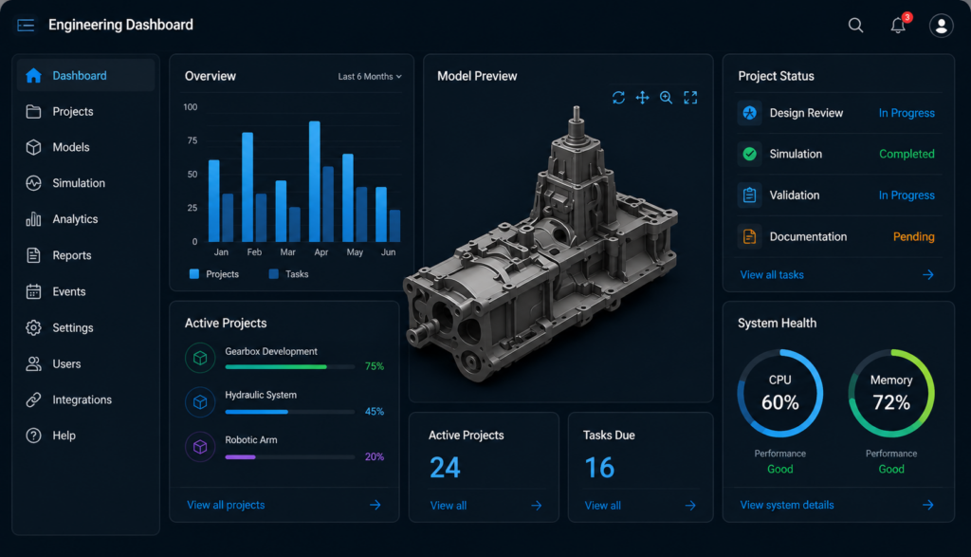971x557 pixels.
Task: Open the user profile avatar
Action: coord(942,26)
